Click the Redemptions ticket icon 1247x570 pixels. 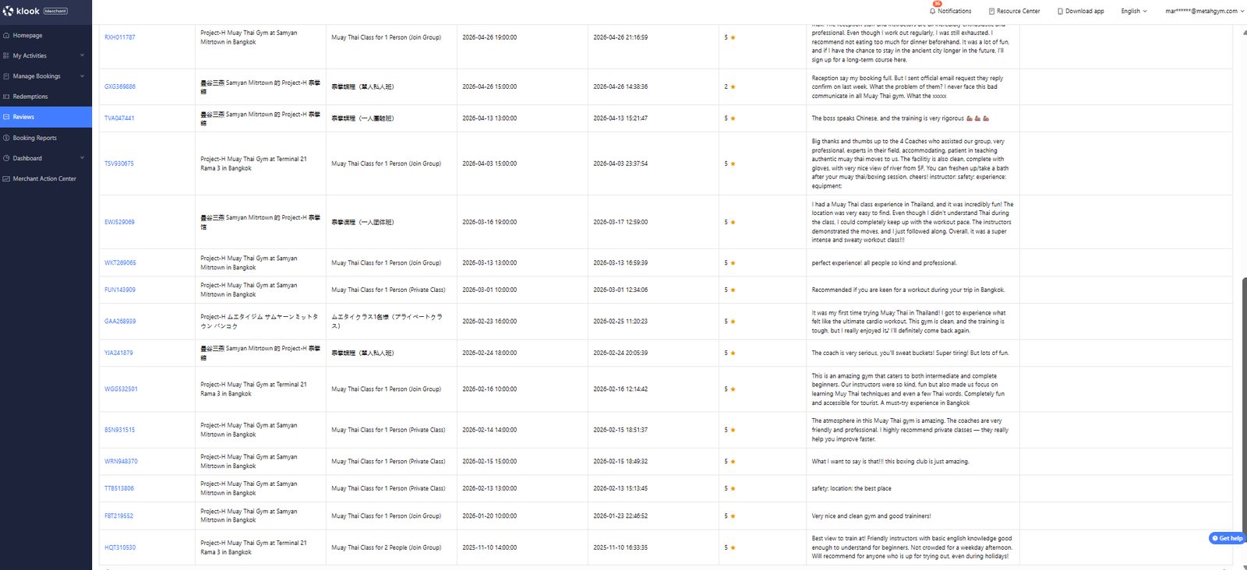coord(6,97)
